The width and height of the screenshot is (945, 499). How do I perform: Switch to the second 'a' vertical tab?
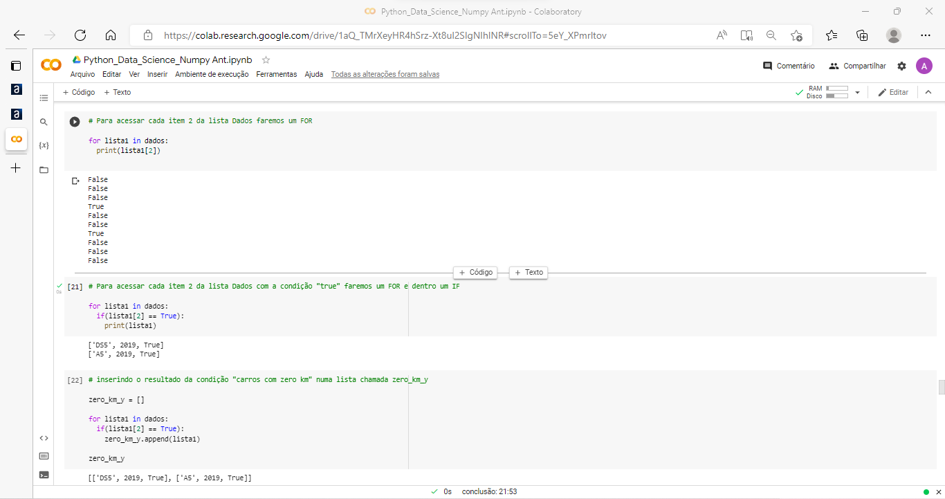click(x=16, y=114)
